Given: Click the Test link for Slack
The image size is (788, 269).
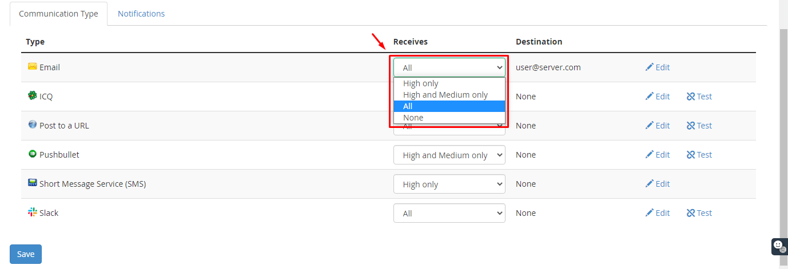Looking at the screenshot, I should [699, 213].
